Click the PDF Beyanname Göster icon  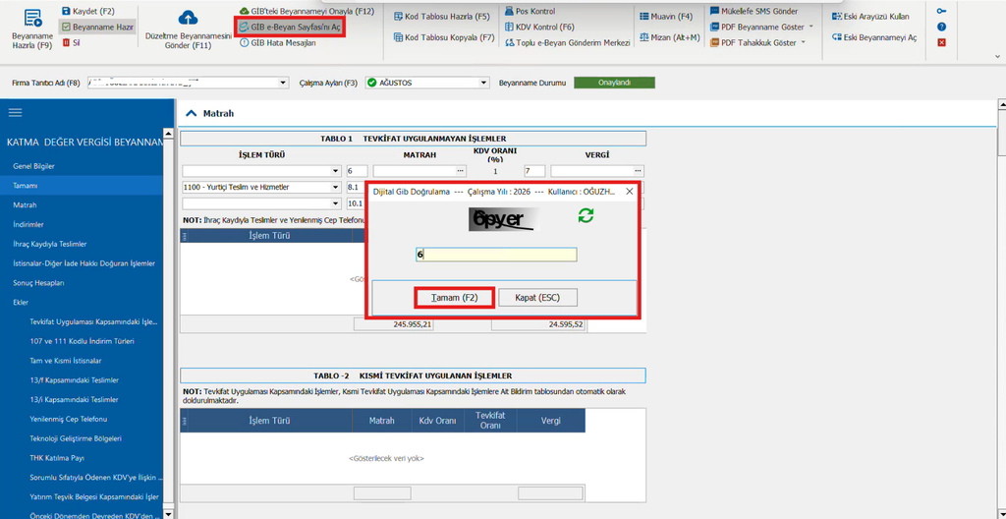point(715,27)
